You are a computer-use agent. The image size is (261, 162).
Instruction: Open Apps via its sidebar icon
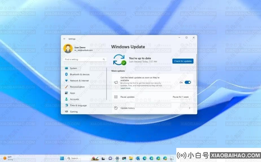(66, 93)
